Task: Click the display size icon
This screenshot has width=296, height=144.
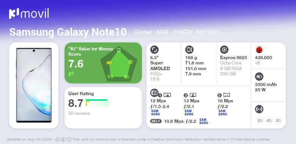Action: [154, 50]
